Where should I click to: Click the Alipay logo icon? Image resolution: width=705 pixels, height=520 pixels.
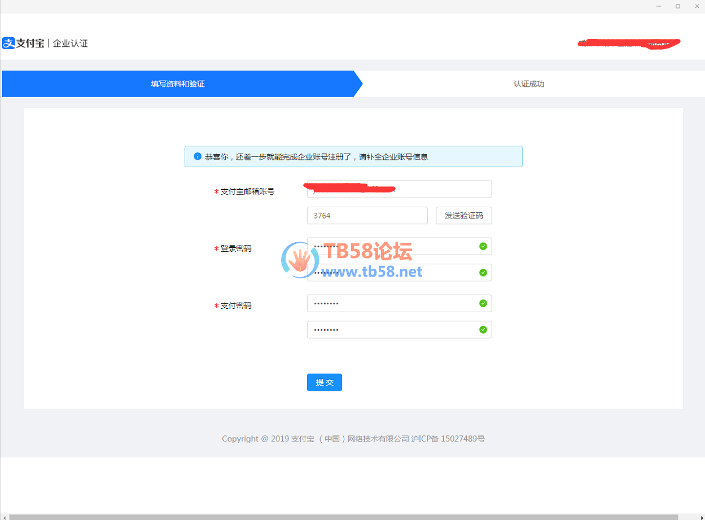tap(8, 43)
